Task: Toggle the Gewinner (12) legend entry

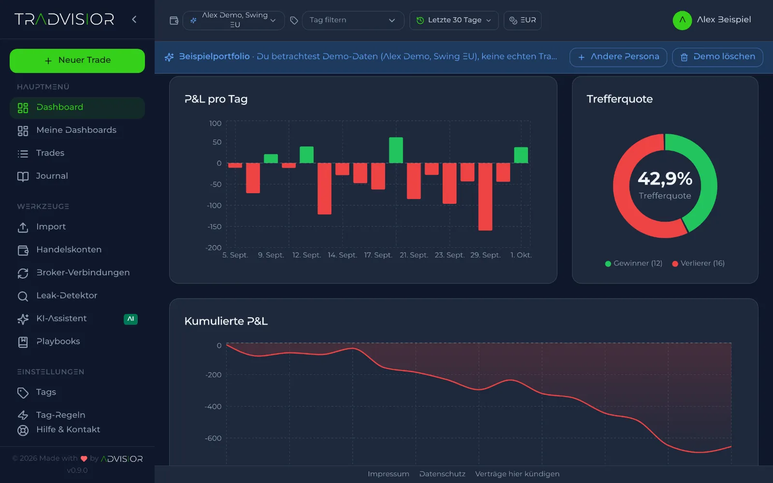Action: (633, 263)
